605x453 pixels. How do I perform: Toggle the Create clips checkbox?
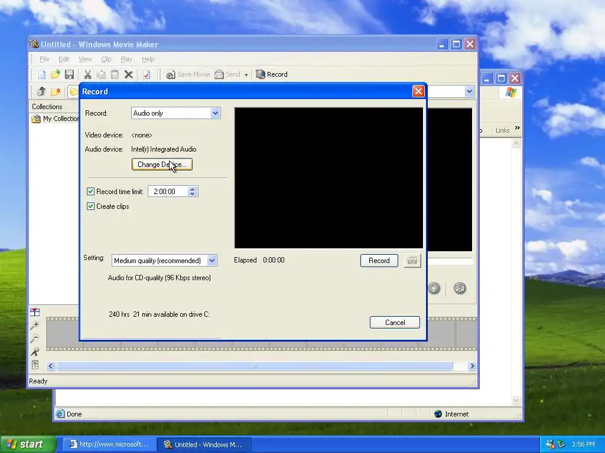pyautogui.click(x=90, y=206)
